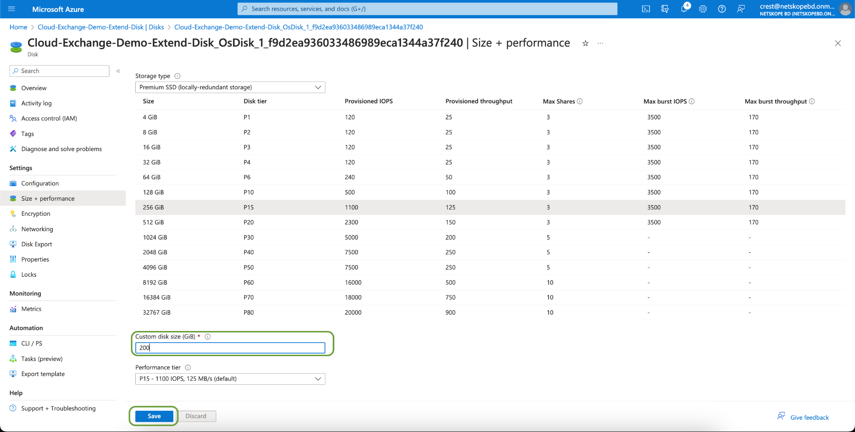The width and height of the screenshot is (855, 432).
Task: Click the resource menu Search box
Action: click(x=59, y=71)
